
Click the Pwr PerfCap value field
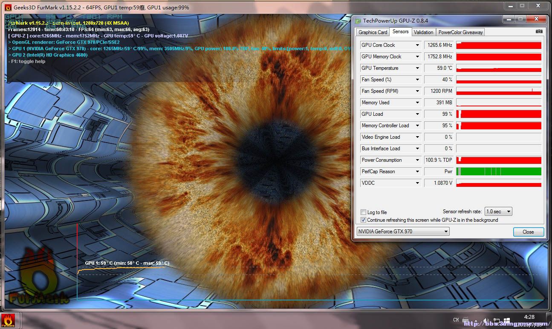tap(439, 172)
